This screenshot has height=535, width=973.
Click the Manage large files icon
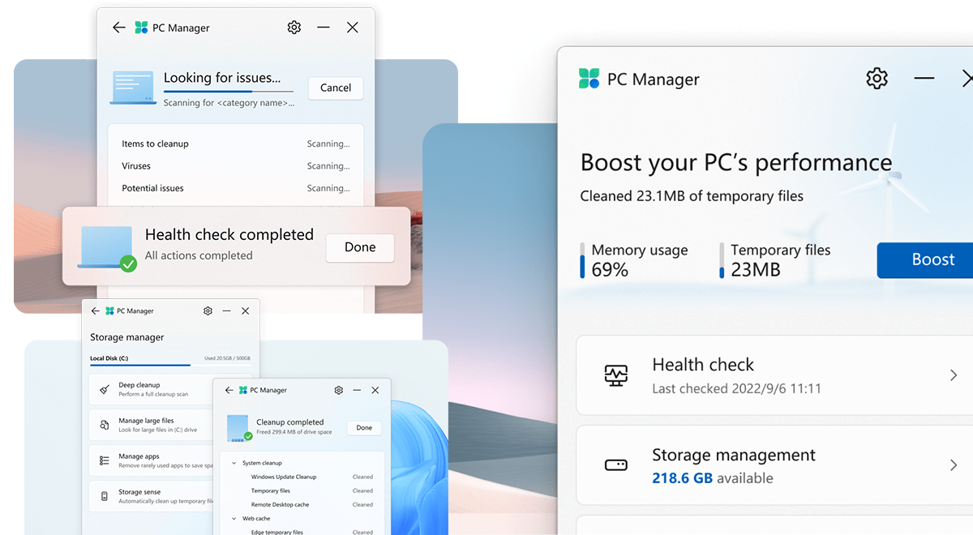(103, 425)
